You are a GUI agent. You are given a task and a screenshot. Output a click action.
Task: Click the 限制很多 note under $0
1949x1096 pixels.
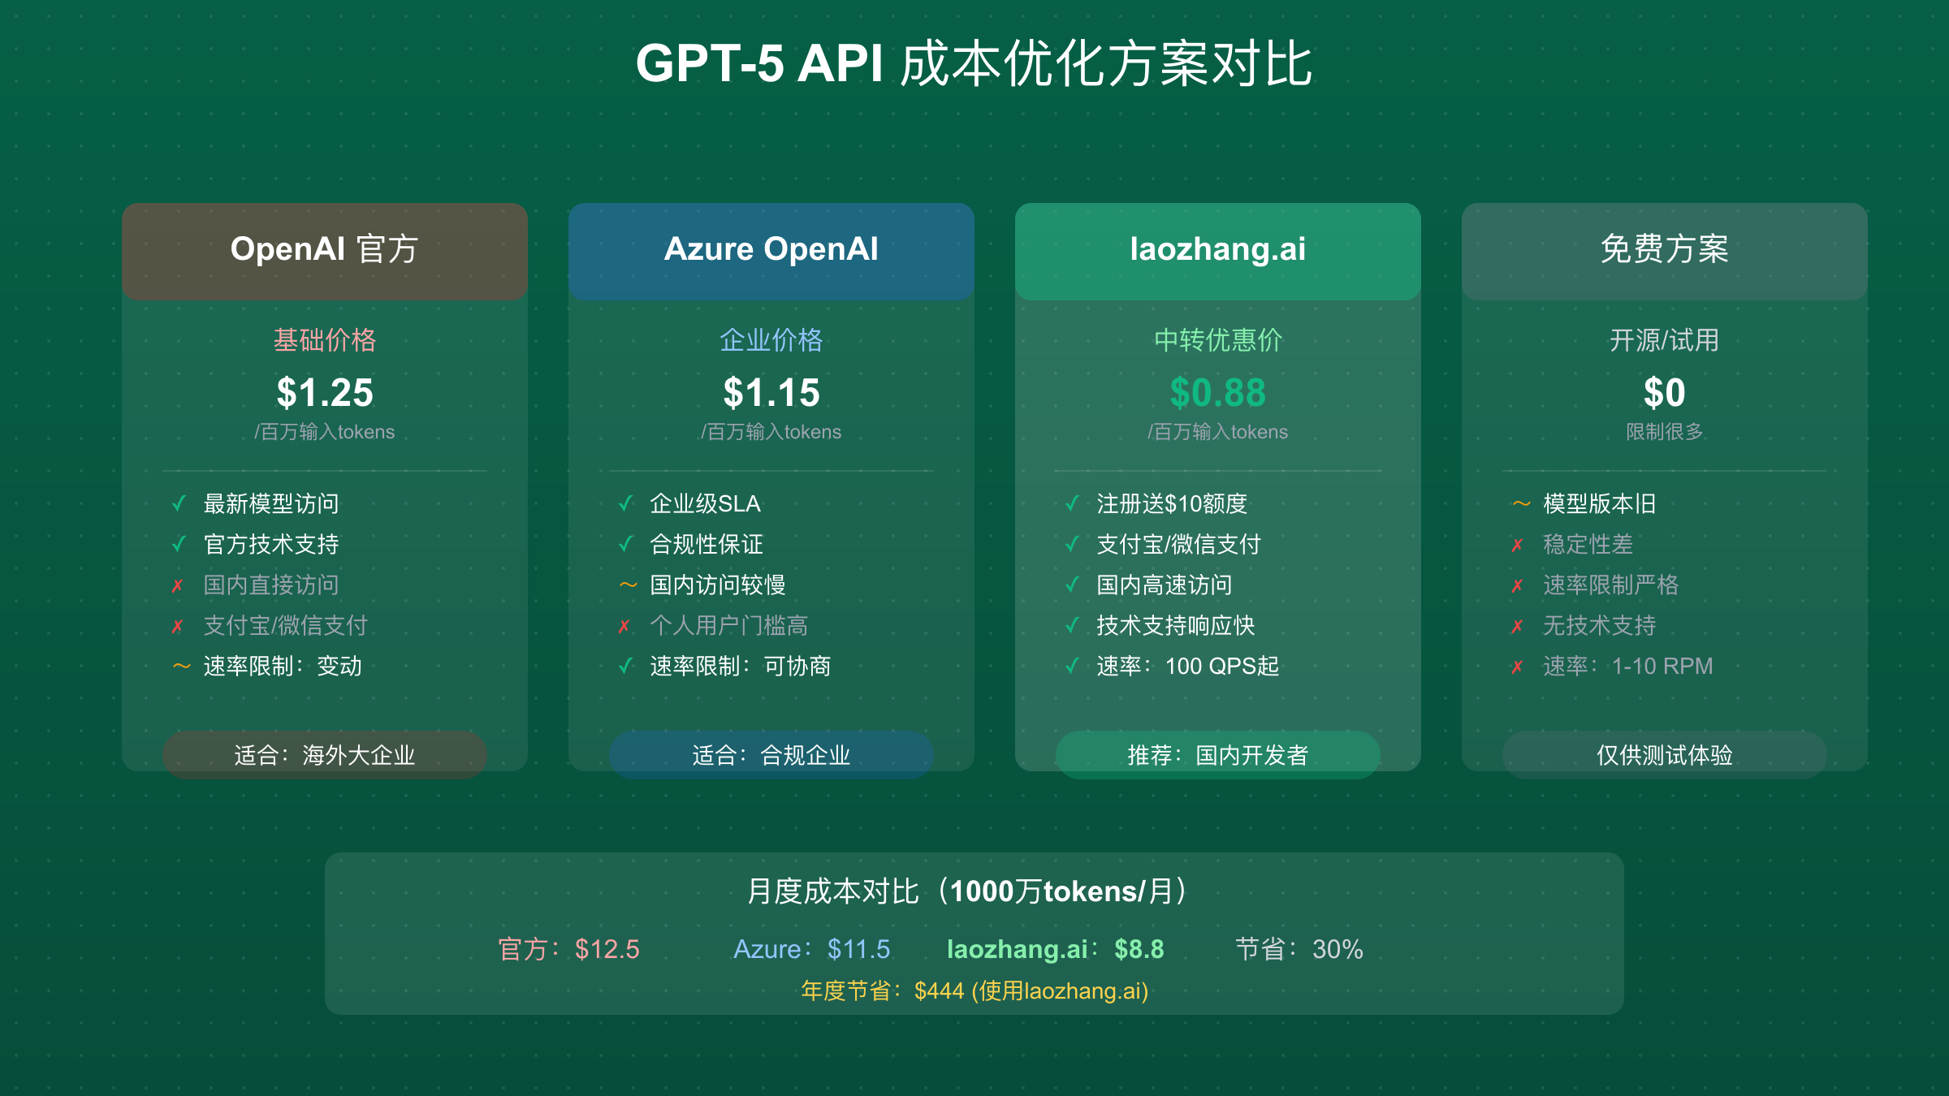pos(1665,432)
